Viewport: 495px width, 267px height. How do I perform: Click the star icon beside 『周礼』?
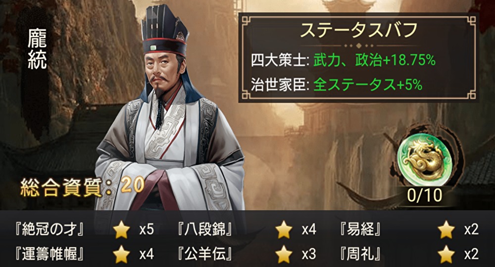446,254
